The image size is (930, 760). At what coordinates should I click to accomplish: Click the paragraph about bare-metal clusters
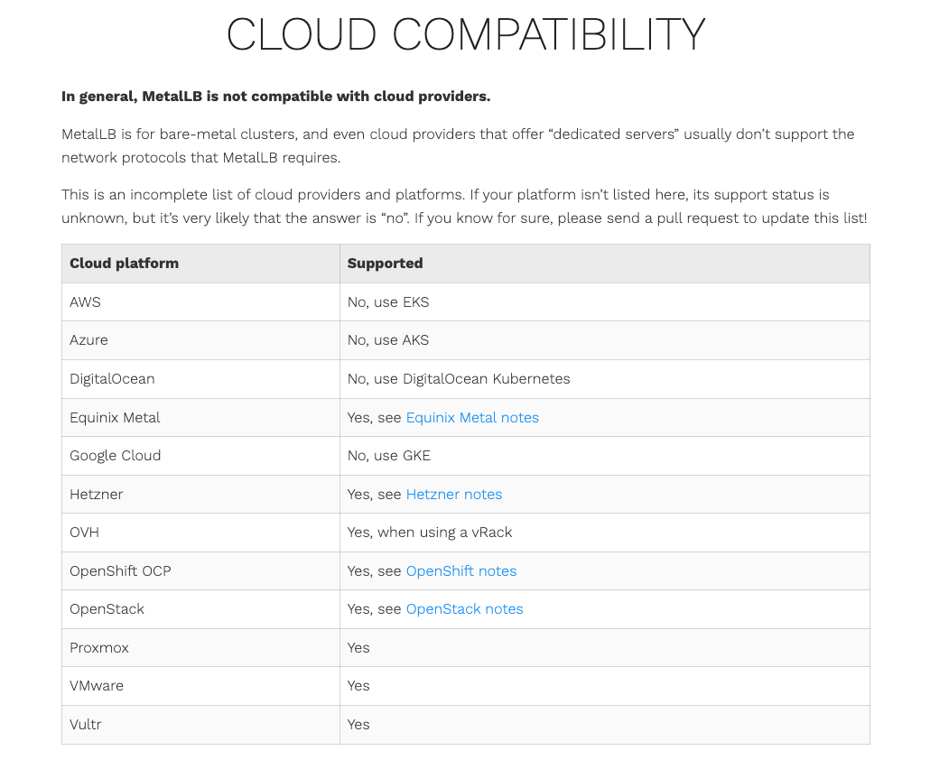click(x=458, y=146)
